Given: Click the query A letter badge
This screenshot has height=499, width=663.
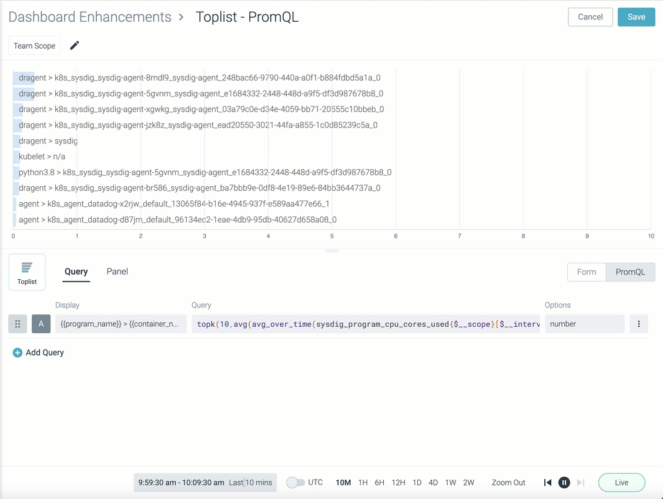Looking at the screenshot, I should pos(41,324).
